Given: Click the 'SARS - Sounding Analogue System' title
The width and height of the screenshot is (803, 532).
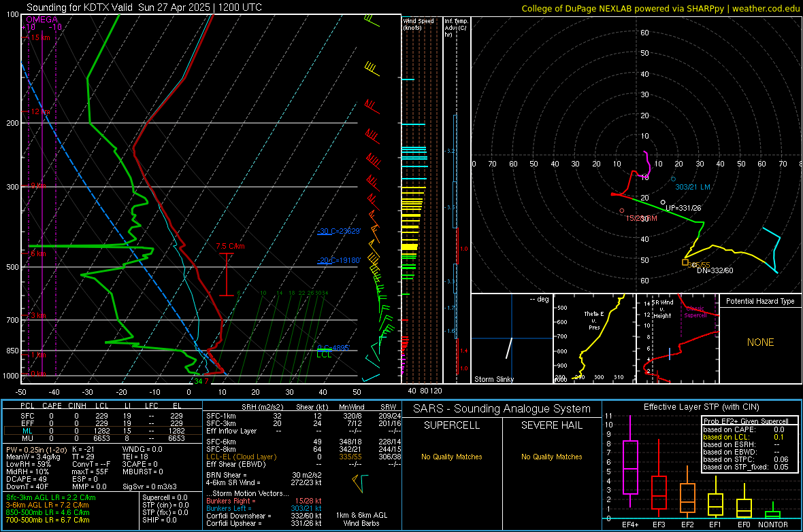Looking at the screenshot, I should 502,409.
